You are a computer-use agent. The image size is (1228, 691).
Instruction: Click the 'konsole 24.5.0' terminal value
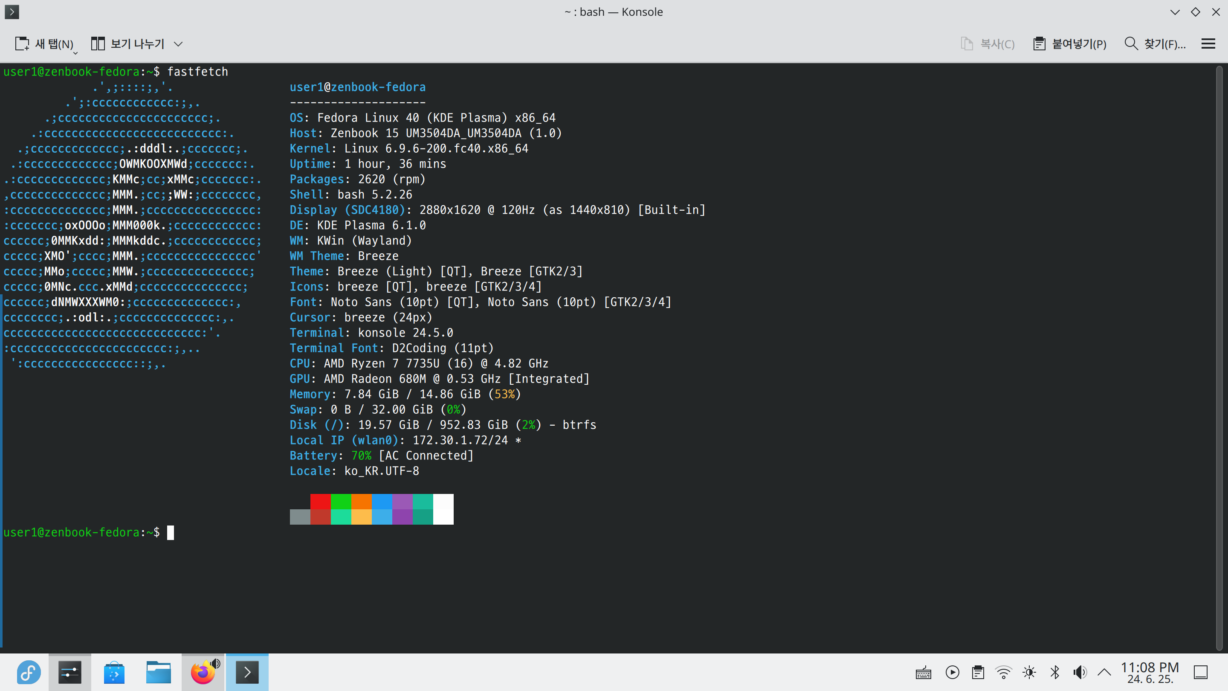pyautogui.click(x=405, y=332)
